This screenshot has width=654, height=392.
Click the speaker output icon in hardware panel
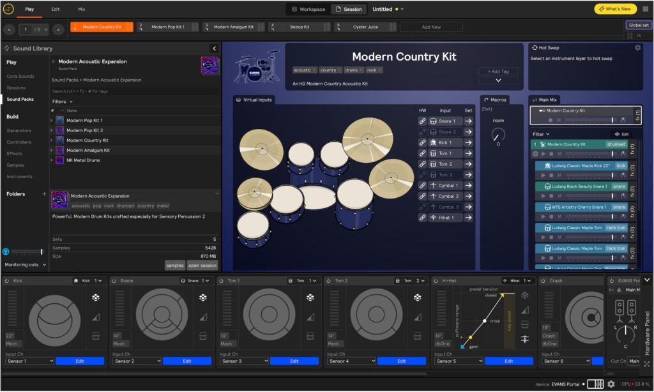pos(626,311)
